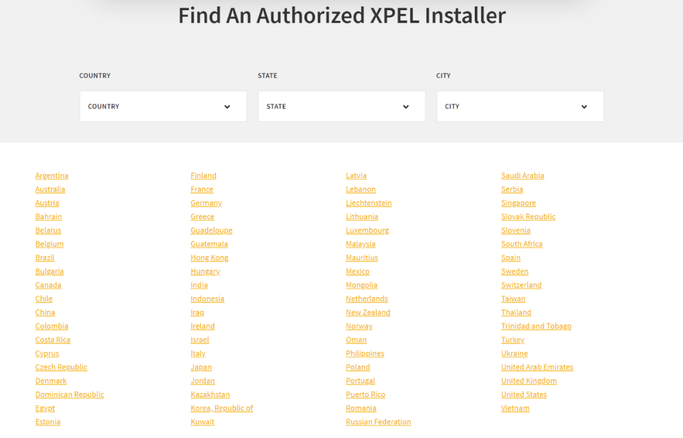Select the India link

point(199,285)
